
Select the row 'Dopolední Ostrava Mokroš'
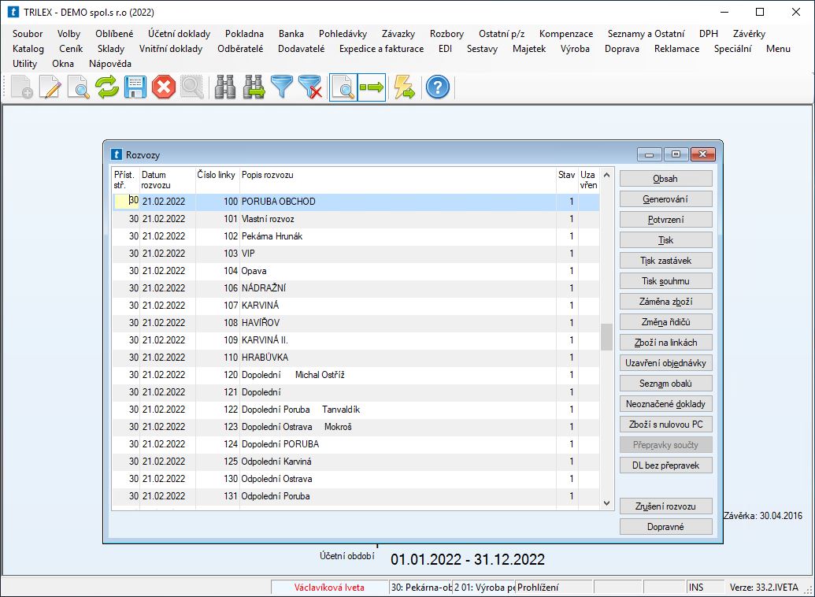click(355, 426)
